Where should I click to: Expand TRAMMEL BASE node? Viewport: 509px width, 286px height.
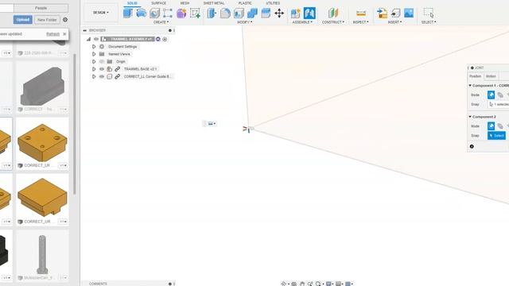(94, 69)
